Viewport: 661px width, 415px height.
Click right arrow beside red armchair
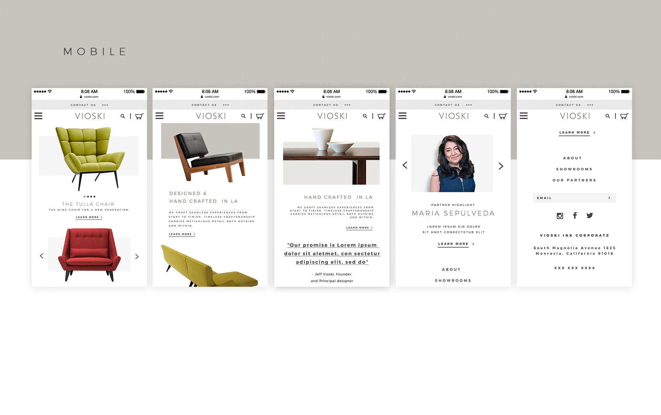point(137,256)
